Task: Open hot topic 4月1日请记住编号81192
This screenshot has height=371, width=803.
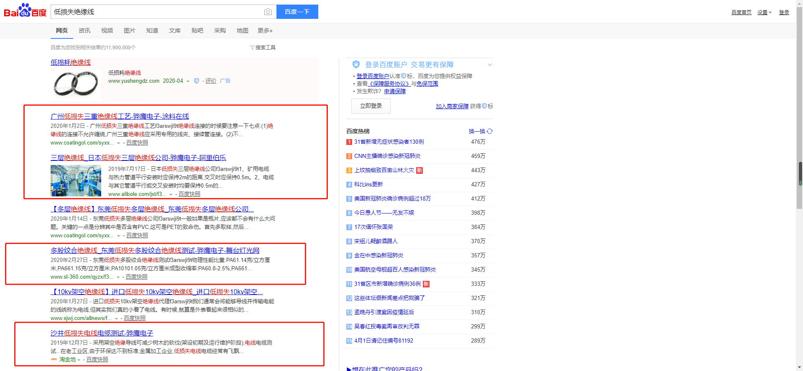Action: [384, 341]
